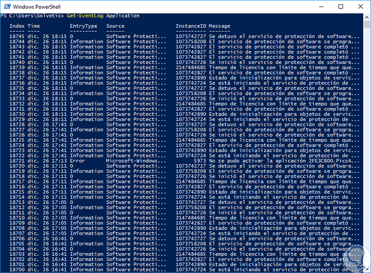Click the InstanceID column header
The height and width of the screenshot is (273, 371).
click(191, 26)
